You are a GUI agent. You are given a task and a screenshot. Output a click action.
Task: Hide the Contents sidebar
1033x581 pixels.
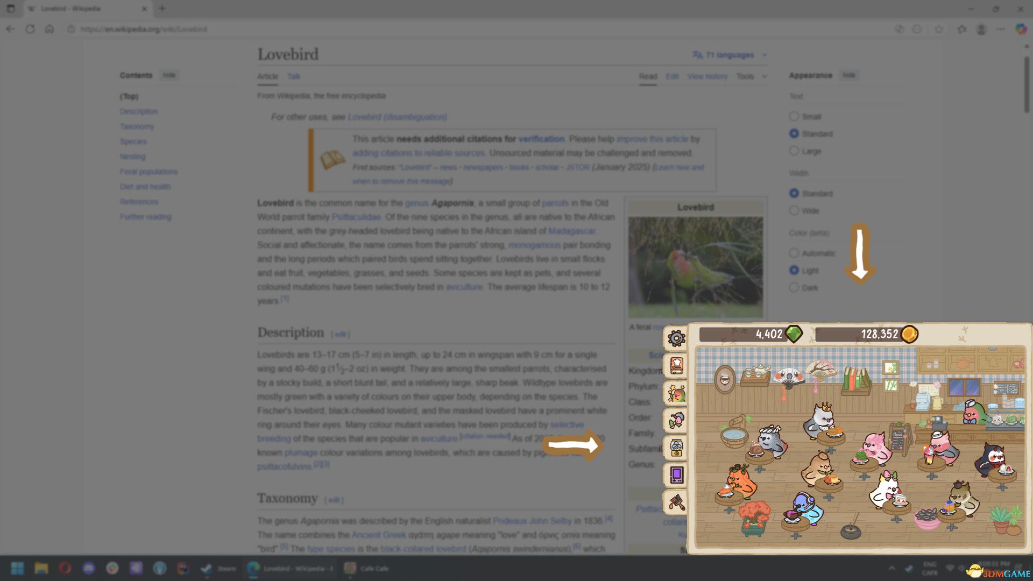point(169,75)
